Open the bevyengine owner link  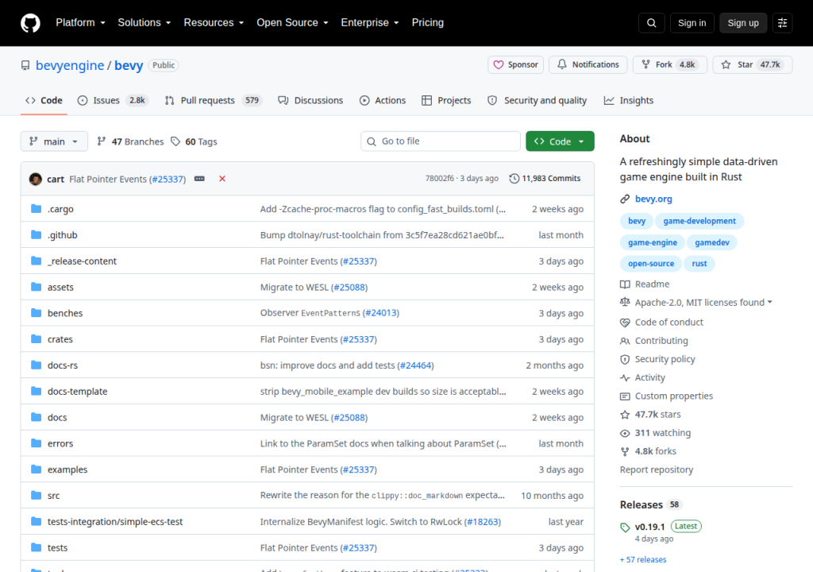tap(70, 65)
